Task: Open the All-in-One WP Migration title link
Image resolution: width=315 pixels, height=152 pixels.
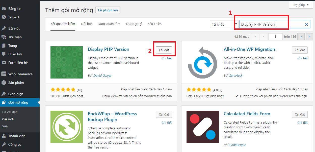Action: point(249,49)
